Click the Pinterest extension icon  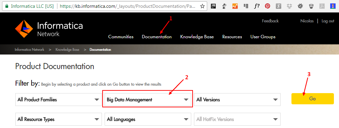[x=267, y=6]
